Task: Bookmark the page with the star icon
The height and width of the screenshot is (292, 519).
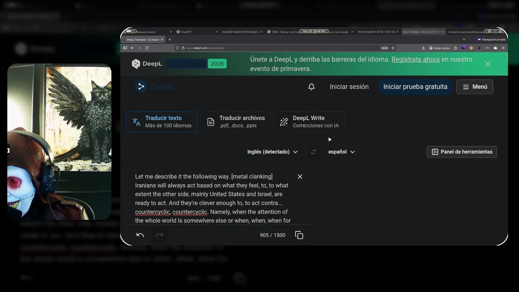Action: (393, 48)
